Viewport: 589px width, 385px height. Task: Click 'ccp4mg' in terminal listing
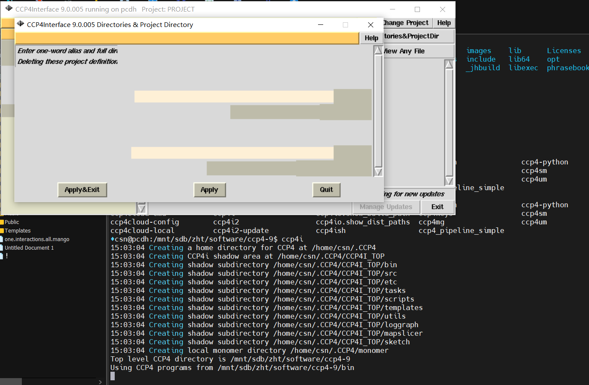pyautogui.click(x=431, y=222)
